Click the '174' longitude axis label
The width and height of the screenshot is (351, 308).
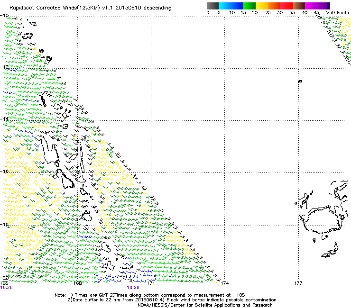tap(225, 283)
